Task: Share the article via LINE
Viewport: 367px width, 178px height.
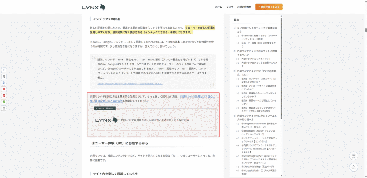Action: tap(4, 102)
